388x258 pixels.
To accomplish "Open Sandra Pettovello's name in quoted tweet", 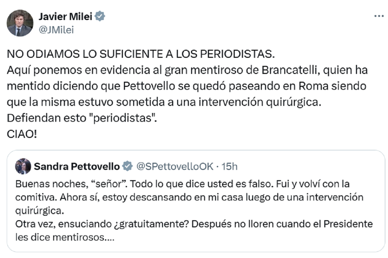I will point(76,166).
